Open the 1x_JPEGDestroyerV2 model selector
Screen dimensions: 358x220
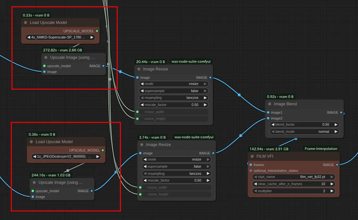tap(66, 156)
